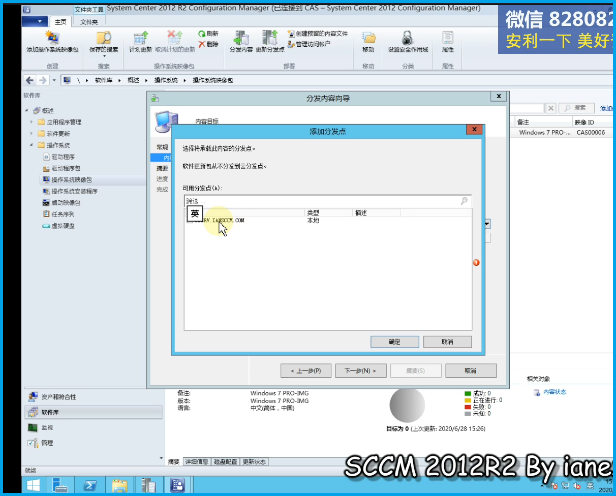Click 下一步(N) in the wizard
This screenshot has width=616, height=496.
point(361,371)
